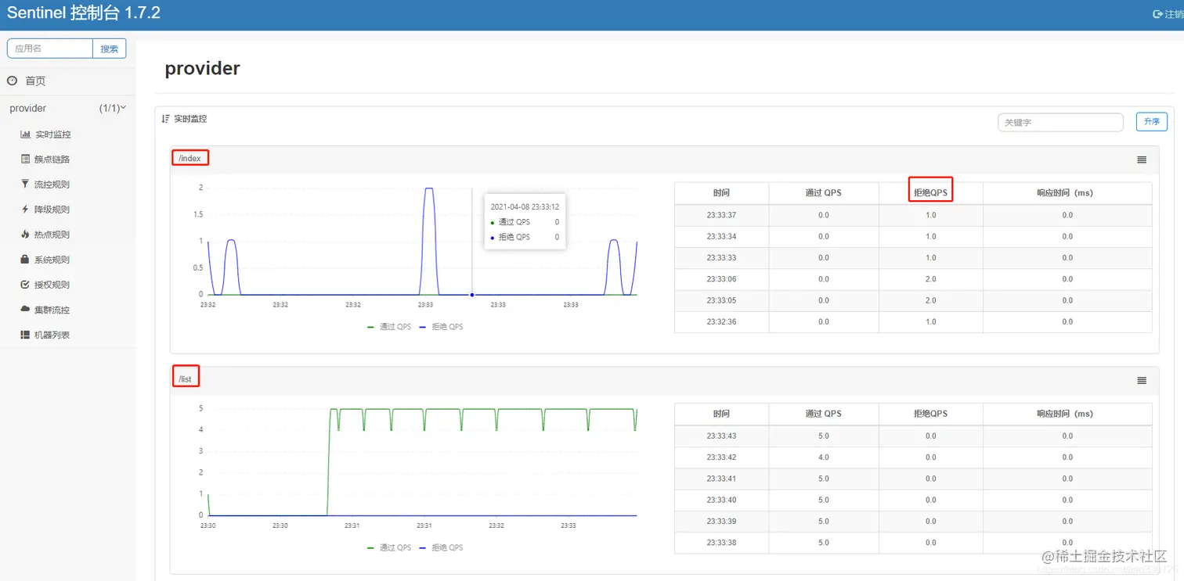The width and height of the screenshot is (1184, 581).
Task: Click the 簇点链路 list icon
Action: 25,159
